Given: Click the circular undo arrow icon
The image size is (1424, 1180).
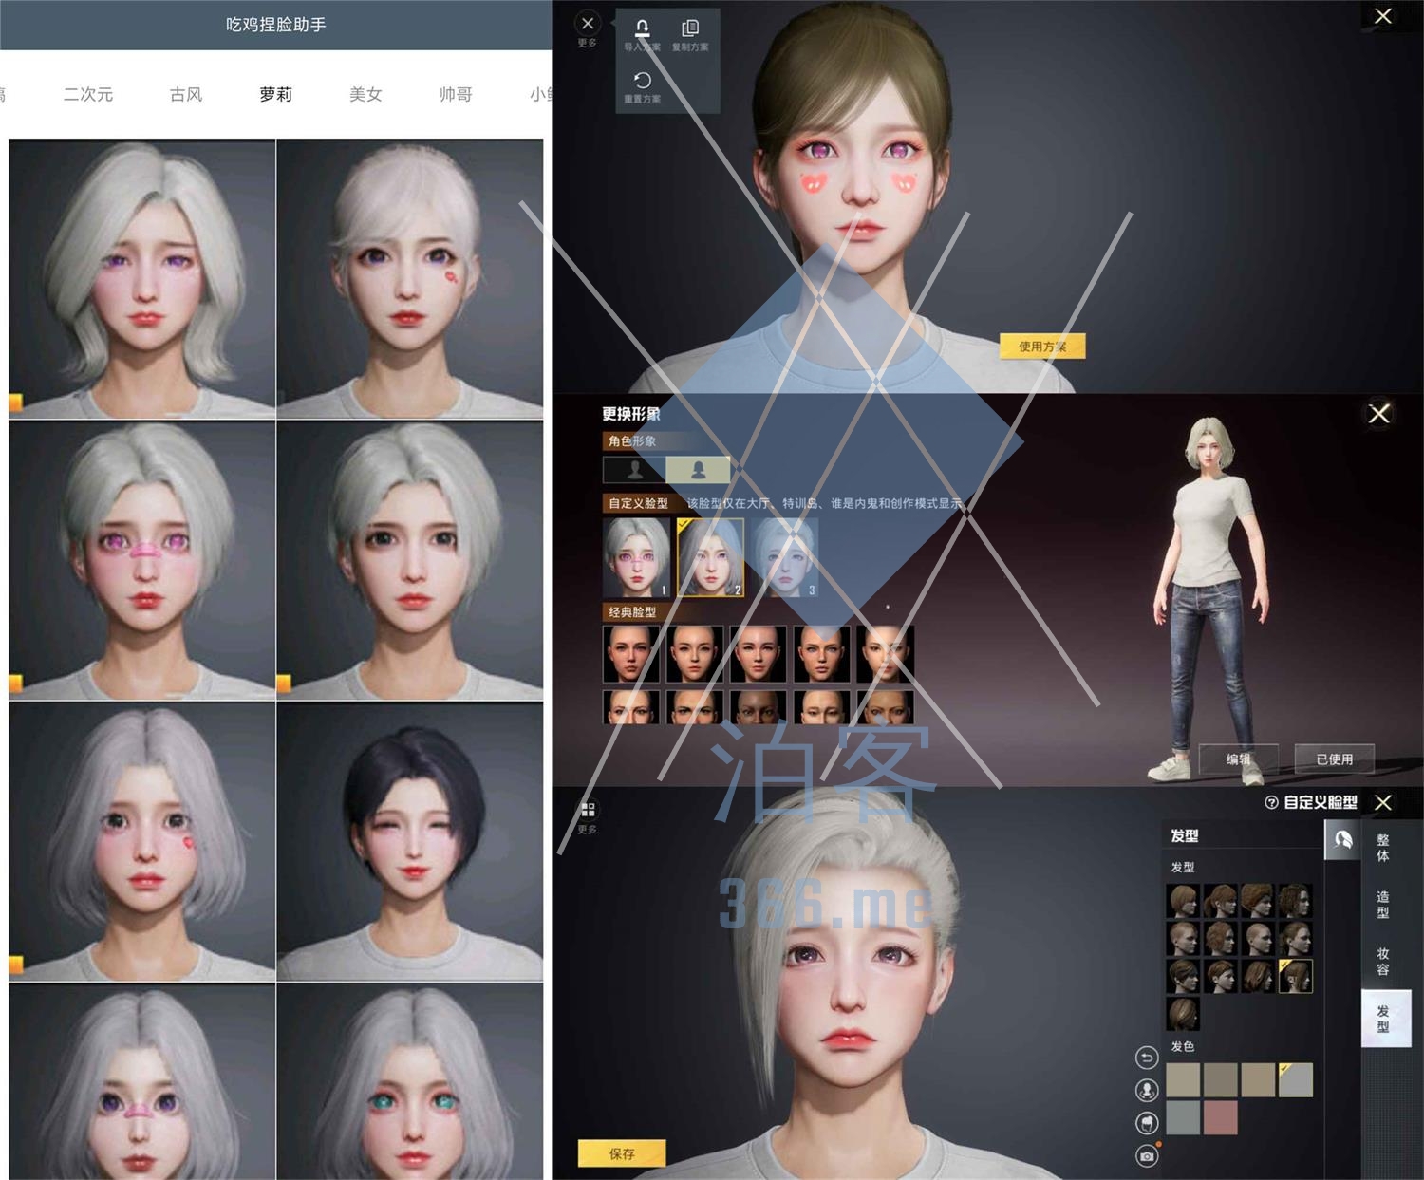Looking at the screenshot, I should [x=1147, y=1058].
